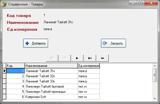The height and width of the screenshot is (104, 160).
Task: Click пог.м cell of Линолеум промышл.
Action: pos(89,92)
